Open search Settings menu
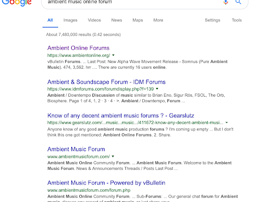280x202 pixels. [x=213, y=20]
